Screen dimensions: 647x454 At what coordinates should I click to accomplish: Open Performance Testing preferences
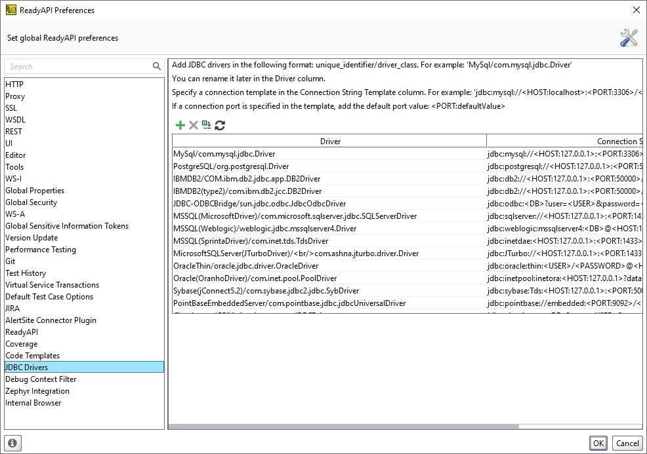[84, 250]
